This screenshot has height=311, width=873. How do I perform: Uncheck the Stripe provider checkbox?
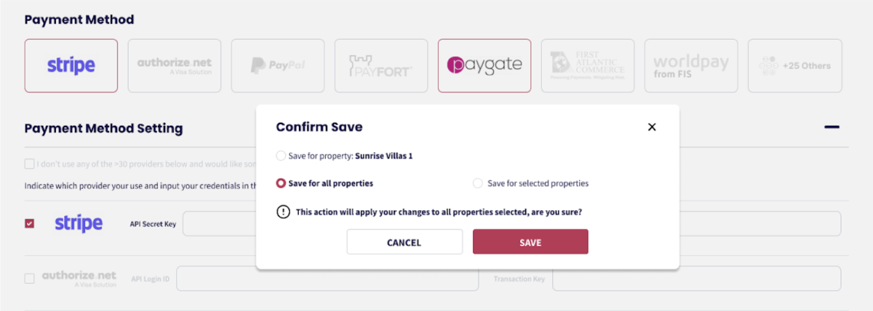[29, 224]
